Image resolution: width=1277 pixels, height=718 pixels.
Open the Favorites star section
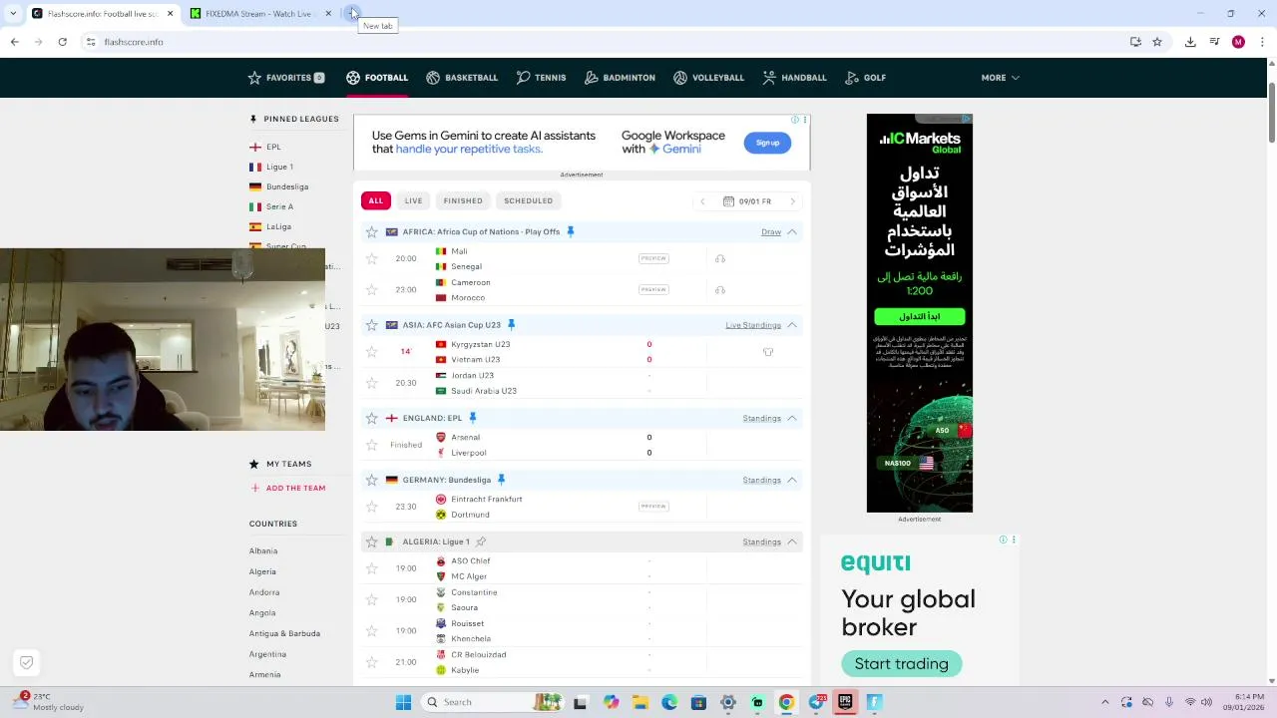coord(286,78)
